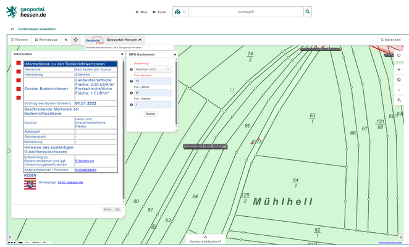Click the Flur-Nummer input field

(153, 81)
